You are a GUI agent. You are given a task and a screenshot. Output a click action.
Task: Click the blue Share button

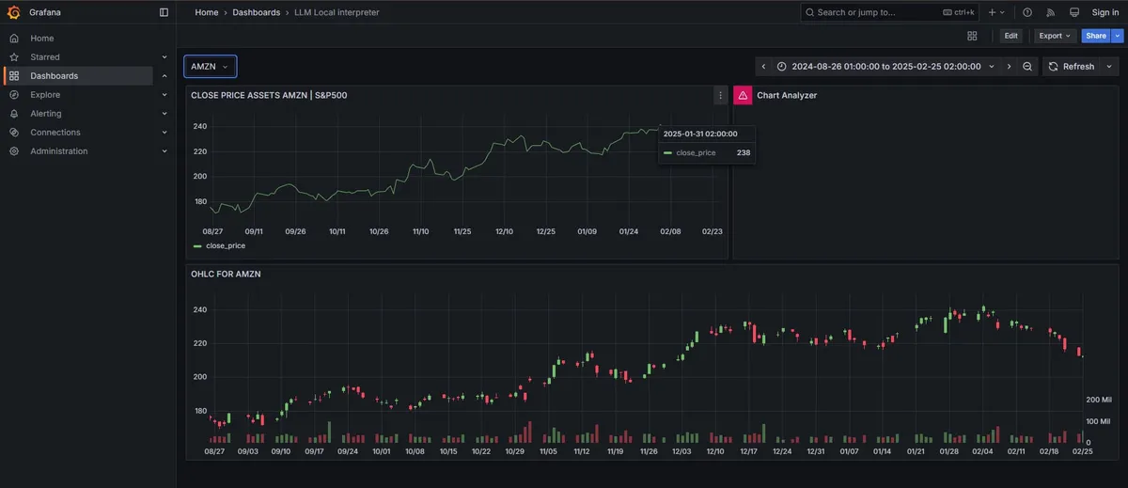point(1096,36)
